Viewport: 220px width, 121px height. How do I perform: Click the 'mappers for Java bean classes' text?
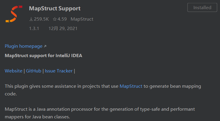pos(37,117)
